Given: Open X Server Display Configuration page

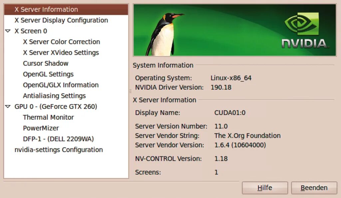Looking at the screenshot, I should [x=61, y=20].
